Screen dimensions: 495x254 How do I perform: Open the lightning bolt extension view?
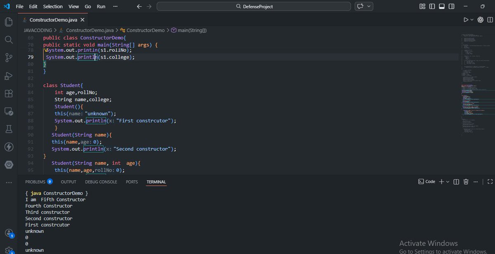click(9, 147)
